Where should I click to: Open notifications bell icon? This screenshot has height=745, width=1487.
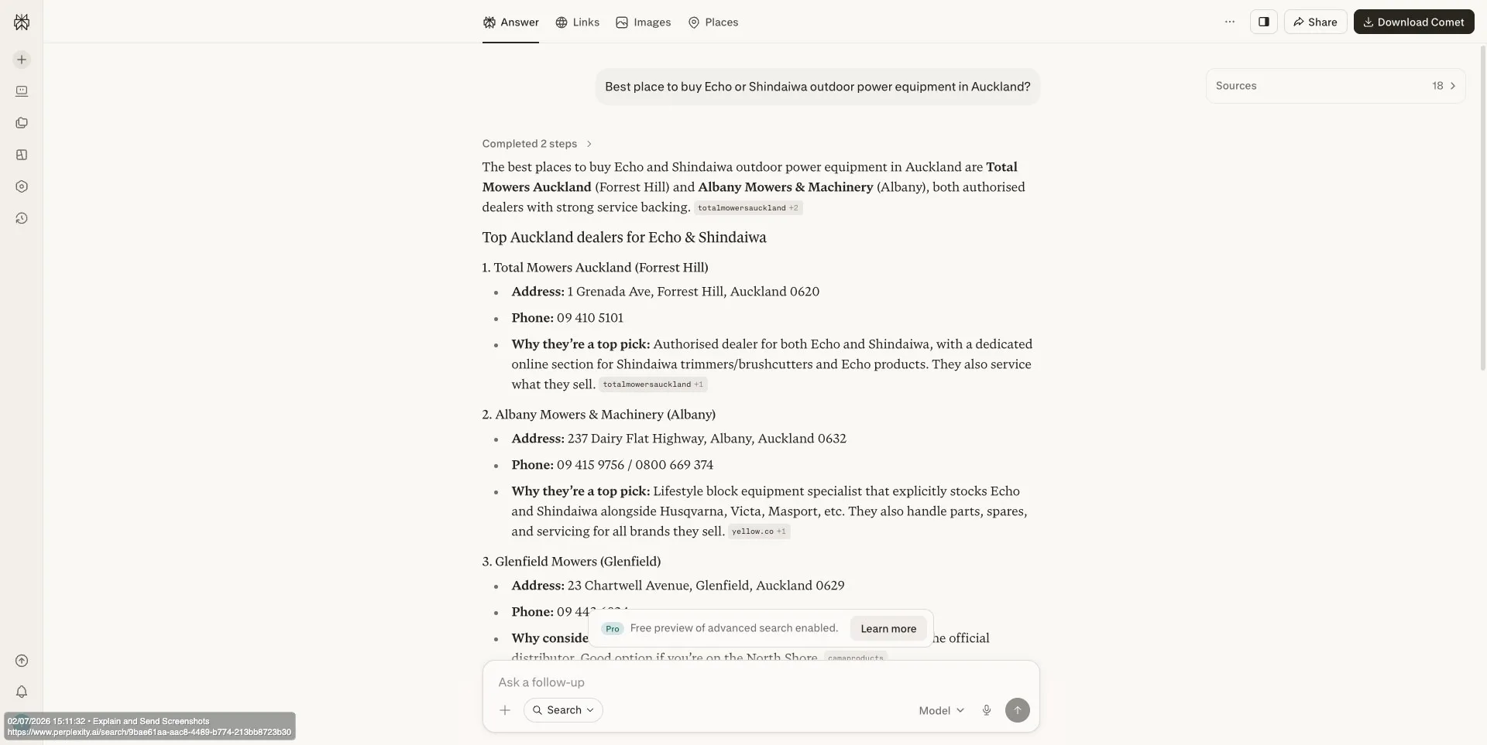pyautogui.click(x=22, y=692)
